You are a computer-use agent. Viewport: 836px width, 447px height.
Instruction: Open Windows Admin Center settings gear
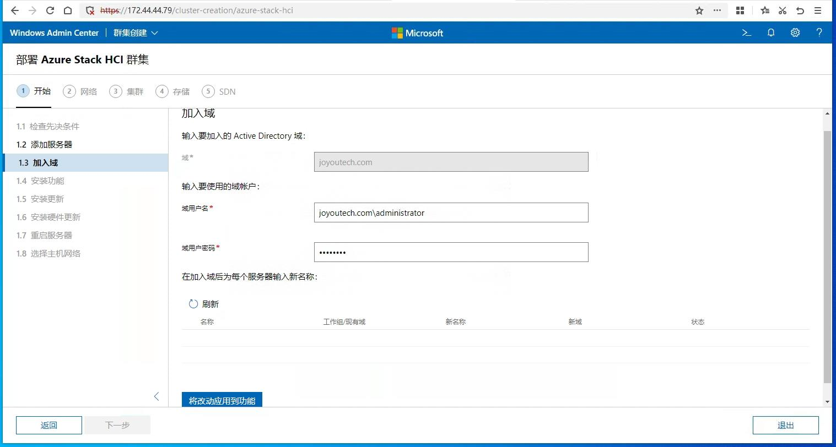pos(795,33)
